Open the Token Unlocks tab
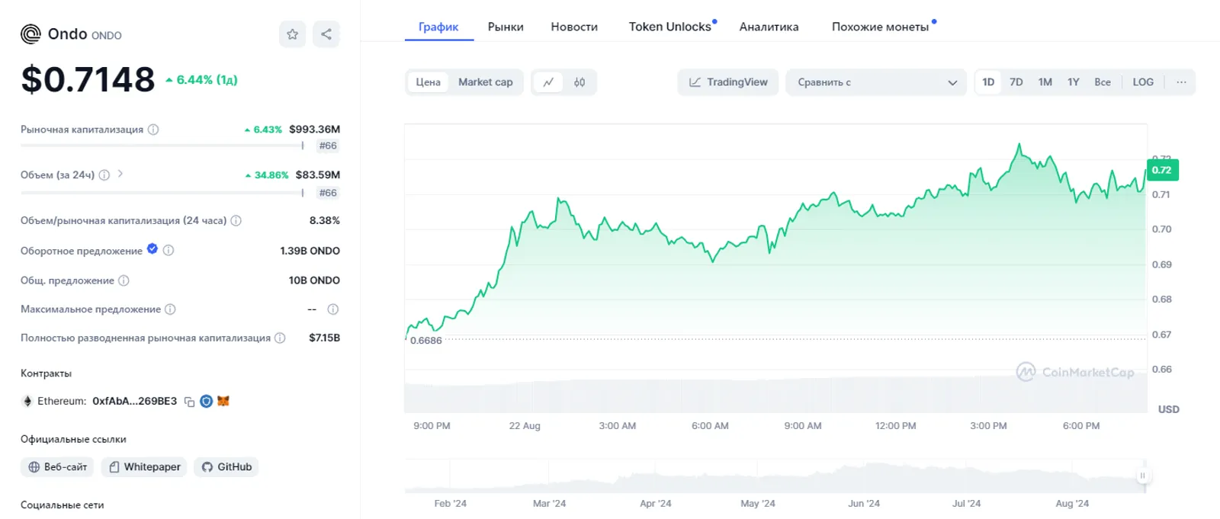 coord(670,27)
